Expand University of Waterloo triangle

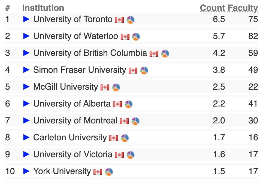click(x=26, y=36)
